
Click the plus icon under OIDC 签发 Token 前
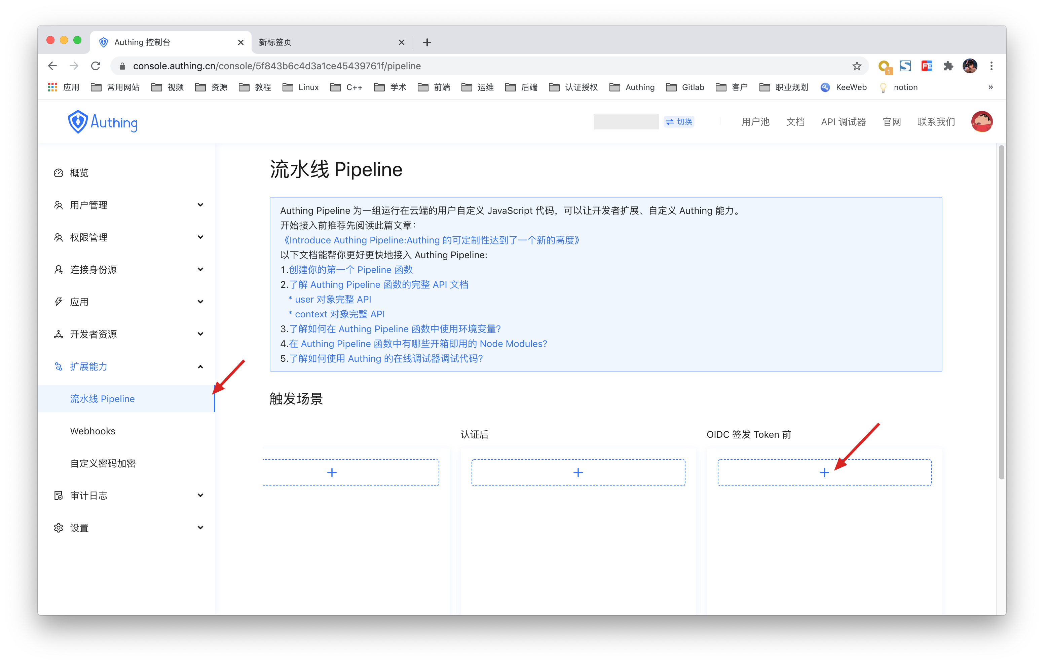(824, 472)
